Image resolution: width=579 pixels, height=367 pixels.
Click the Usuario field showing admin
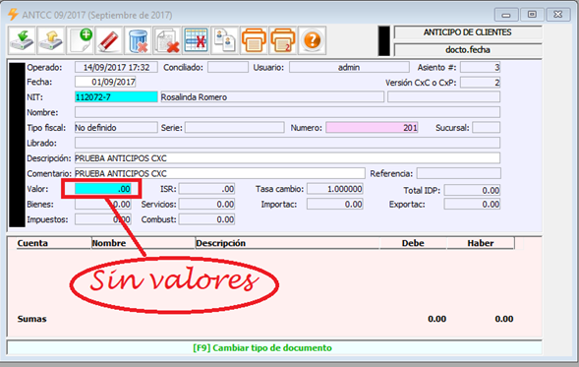click(x=349, y=67)
